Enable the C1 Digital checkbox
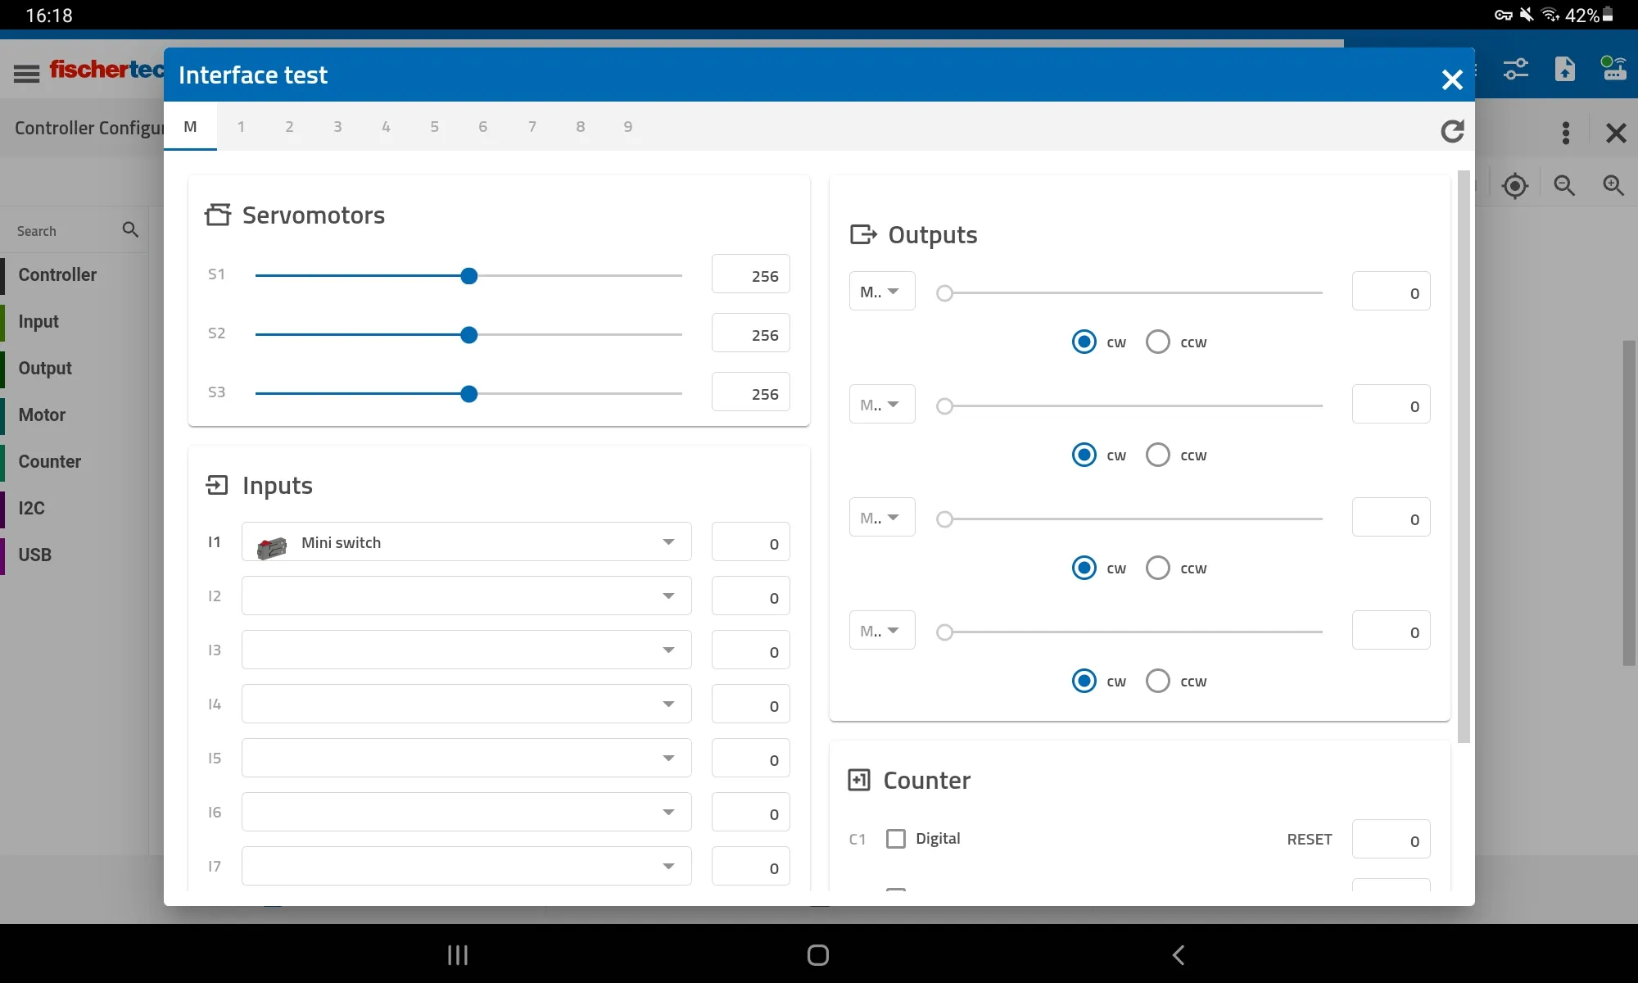 click(896, 839)
